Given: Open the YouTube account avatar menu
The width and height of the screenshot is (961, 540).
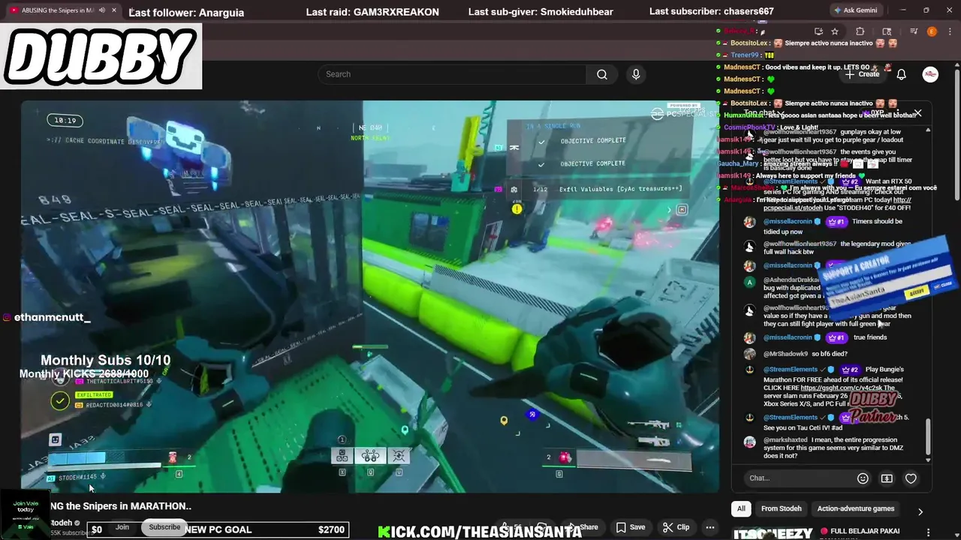Looking at the screenshot, I should [930, 74].
